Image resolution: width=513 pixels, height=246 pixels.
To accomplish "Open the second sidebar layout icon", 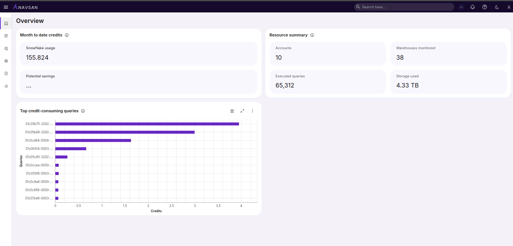I will tap(6, 36).
